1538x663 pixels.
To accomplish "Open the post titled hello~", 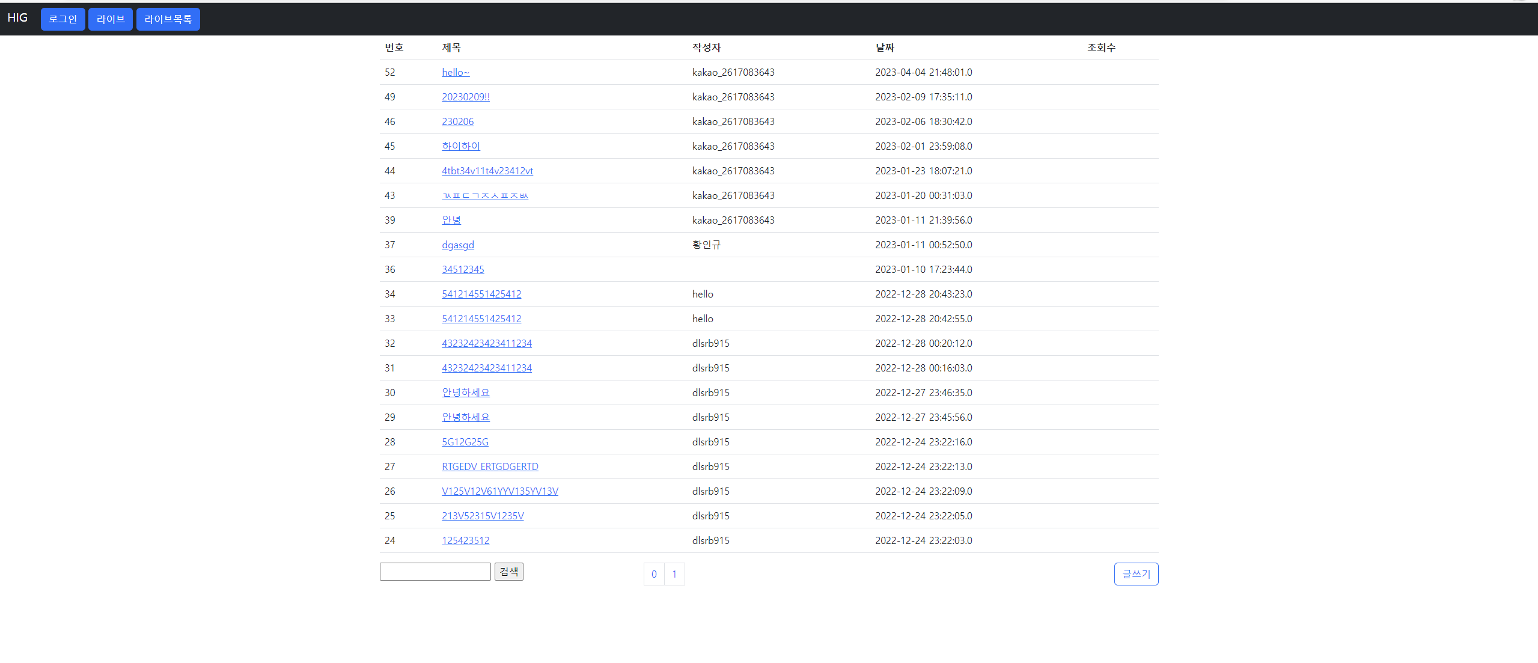I will click(455, 72).
